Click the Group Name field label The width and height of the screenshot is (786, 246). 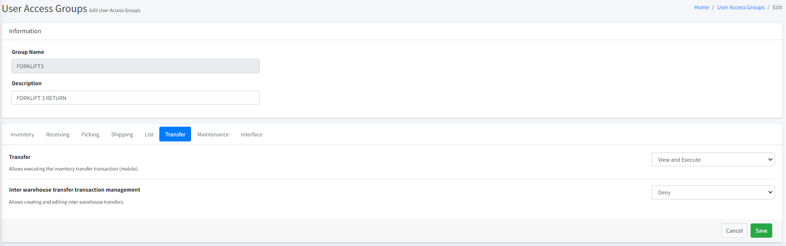tap(28, 52)
